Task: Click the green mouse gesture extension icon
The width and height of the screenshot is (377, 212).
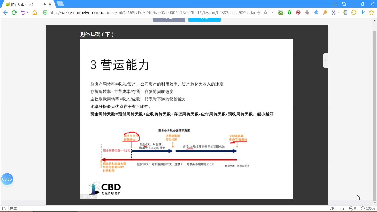Action: pyautogui.click(x=281, y=12)
